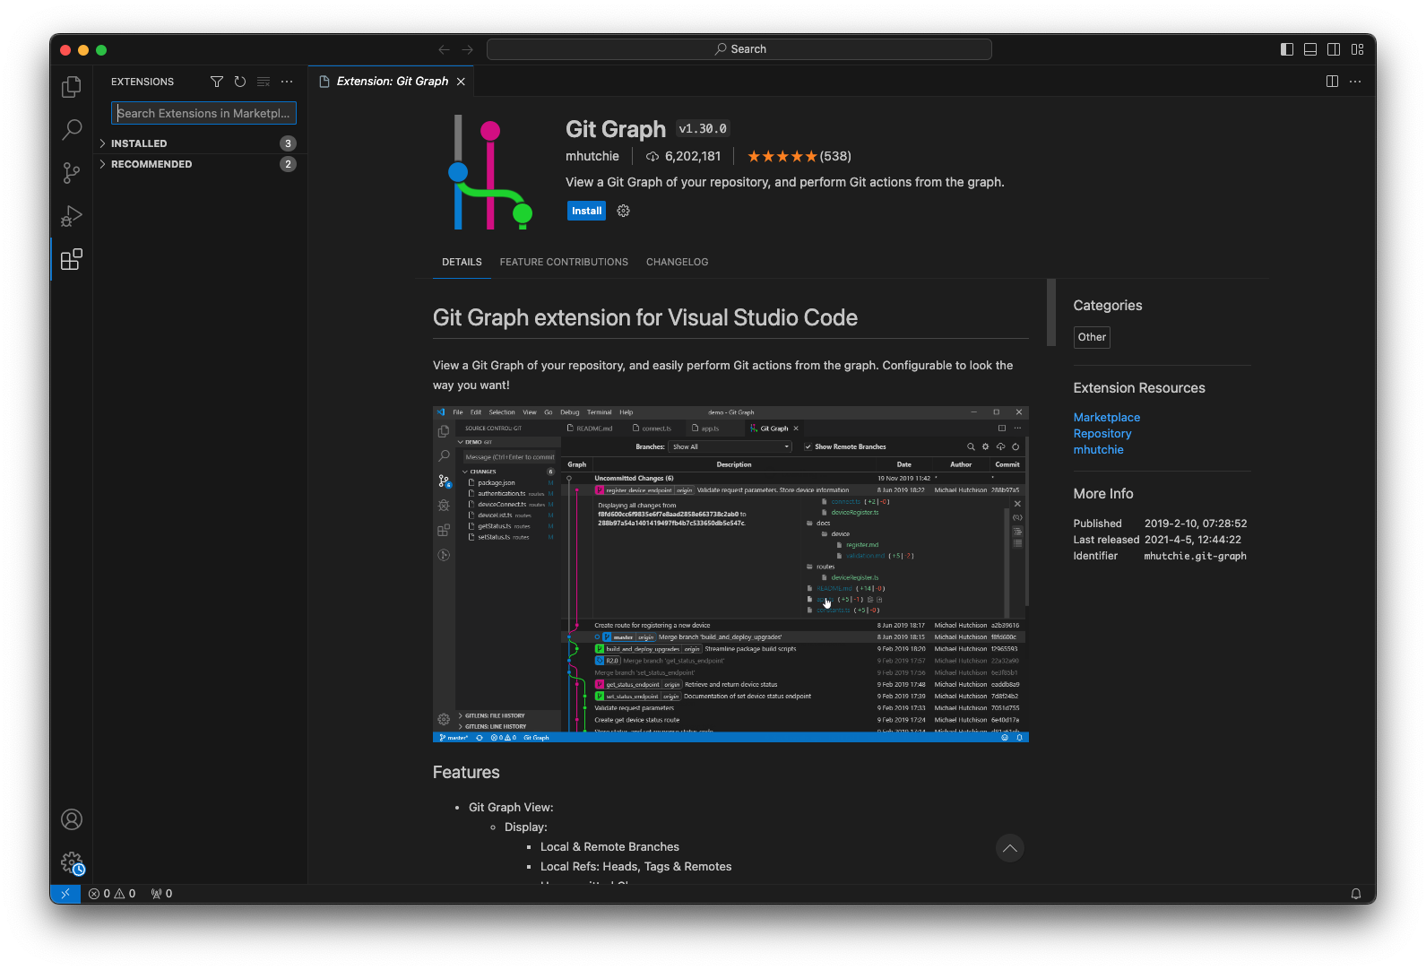This screenshot has width=1426, height=970.
Task: Click the Last released date 2021-4-5
Action: pyautogui.click(x=1193, y=540)
